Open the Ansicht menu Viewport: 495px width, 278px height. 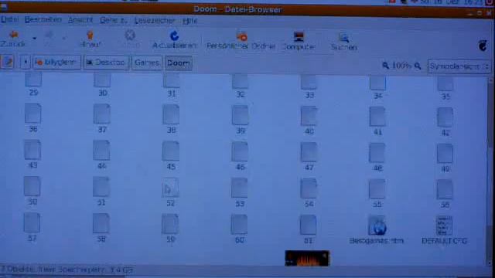80,20
